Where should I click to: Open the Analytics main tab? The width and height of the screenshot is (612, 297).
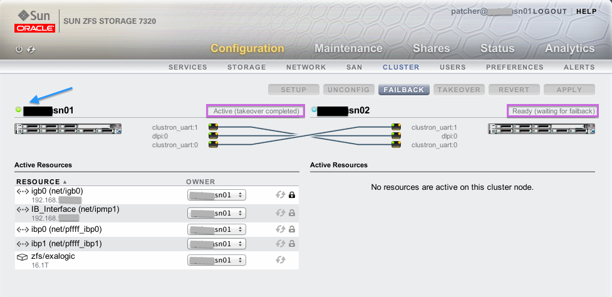coord(570,48)
